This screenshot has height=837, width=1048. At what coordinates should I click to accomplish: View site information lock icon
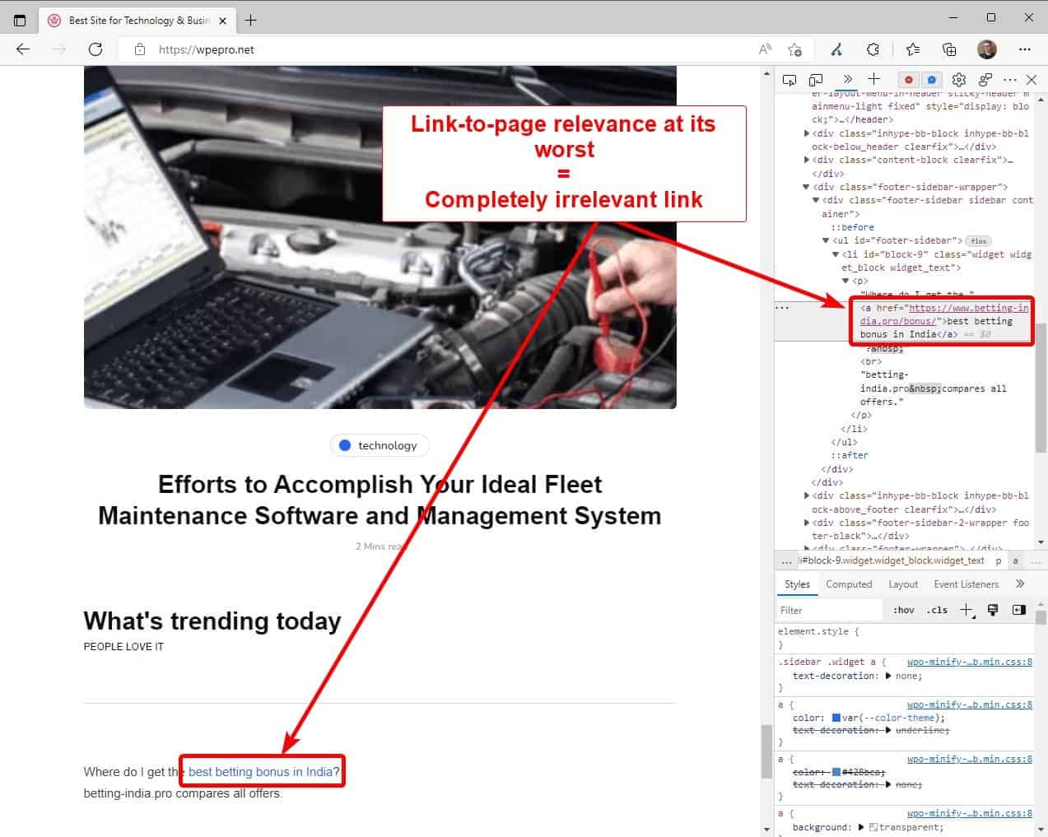[140, 49]
